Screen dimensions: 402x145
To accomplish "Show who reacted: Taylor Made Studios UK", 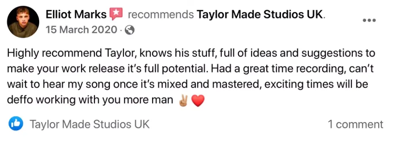I will pyautogui.click(x=90, y=124).
